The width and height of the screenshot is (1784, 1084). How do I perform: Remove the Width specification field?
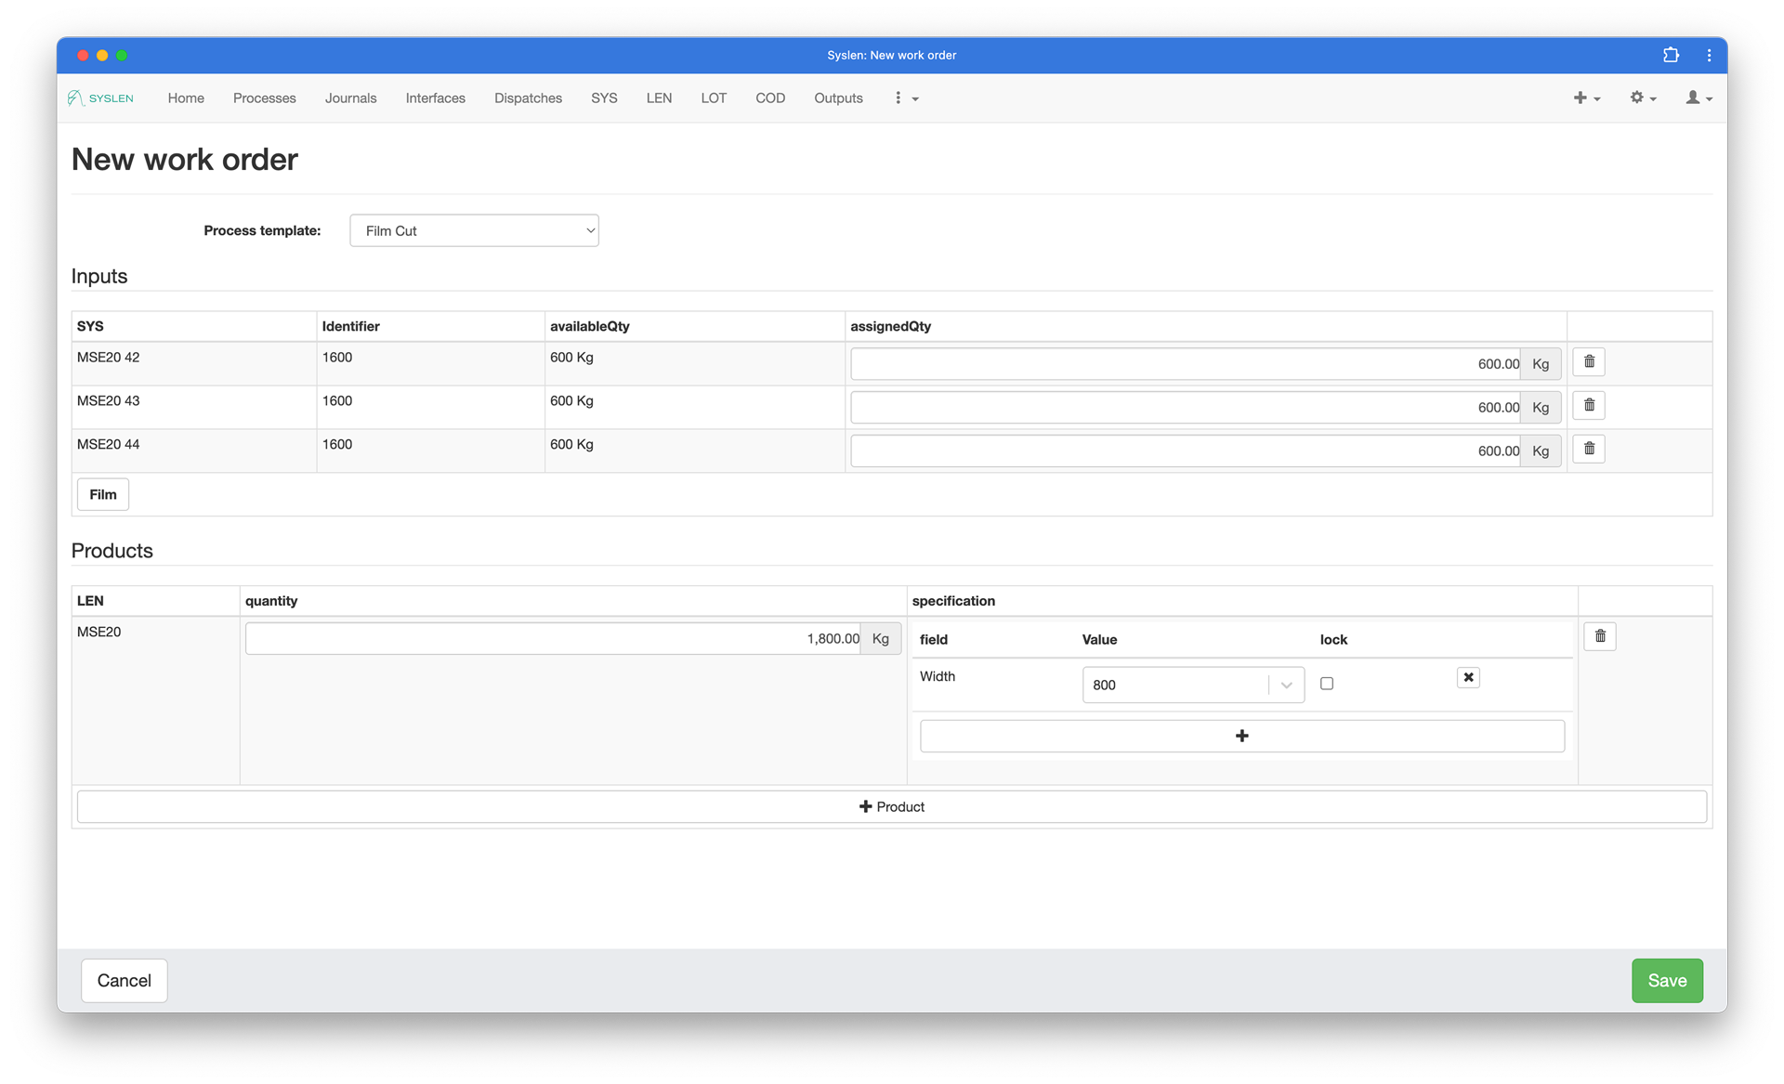(x=1468, y=677)
